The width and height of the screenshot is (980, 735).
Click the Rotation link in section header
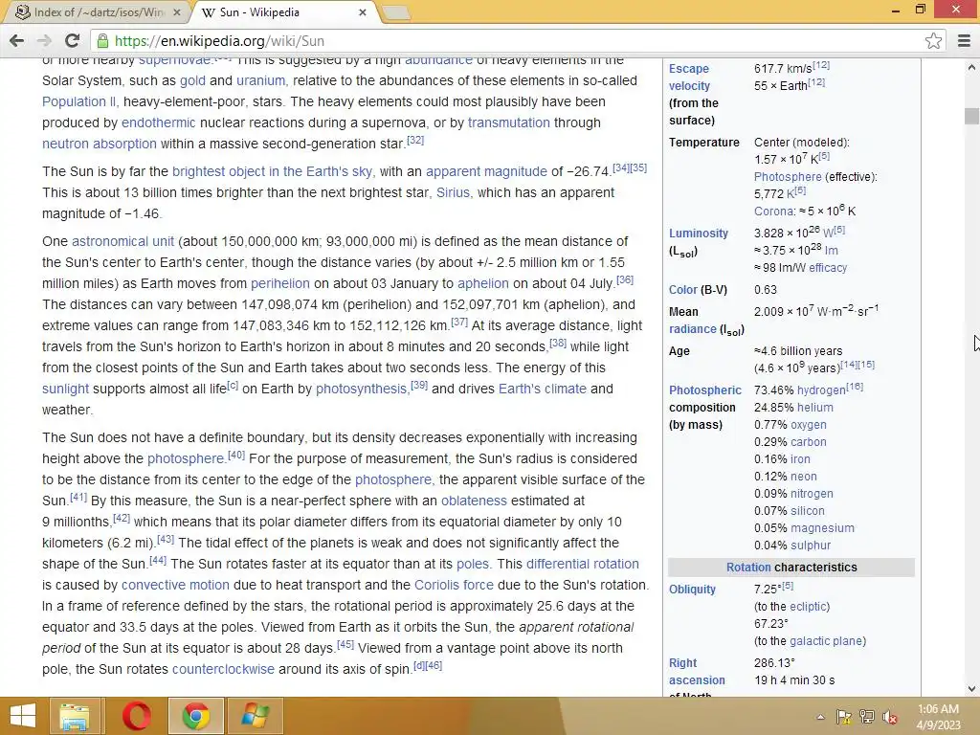coord(748,568)
